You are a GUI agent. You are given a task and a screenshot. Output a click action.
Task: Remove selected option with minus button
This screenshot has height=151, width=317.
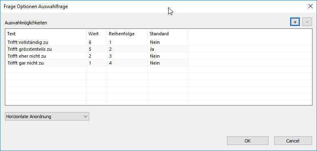click(x=307, y=22)
